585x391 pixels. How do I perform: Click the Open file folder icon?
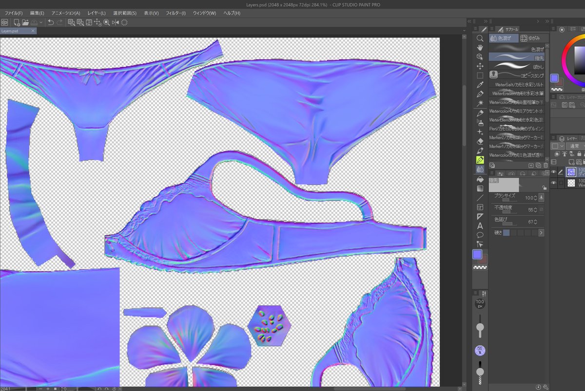[25, 22]
